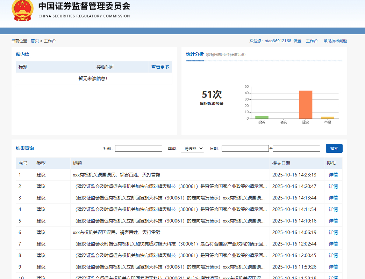Click the CSRC national emblem logo

point(22,10)
